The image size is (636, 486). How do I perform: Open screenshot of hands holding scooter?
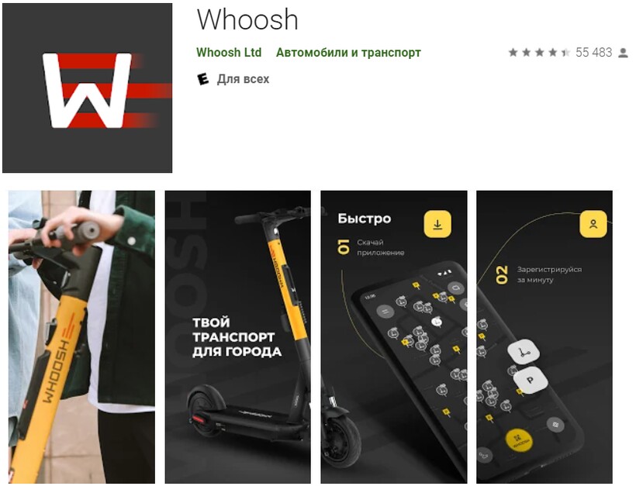81,337
